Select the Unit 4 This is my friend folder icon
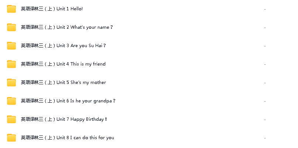Screen dimensions: 298x148 point(11,64)
